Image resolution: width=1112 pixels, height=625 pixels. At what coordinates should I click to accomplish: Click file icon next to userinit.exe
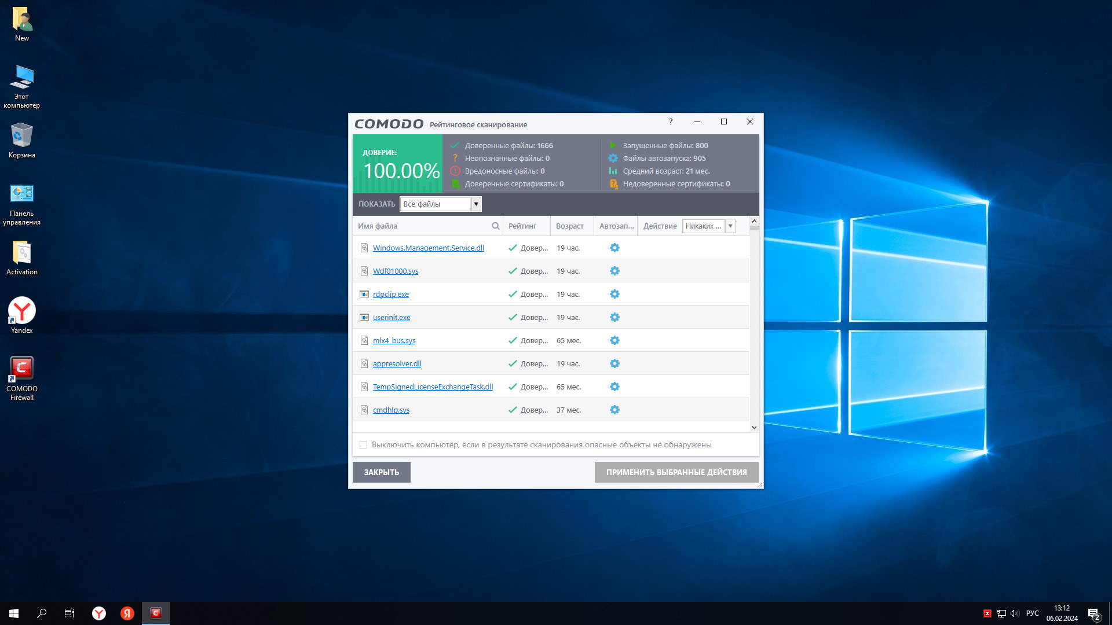point(364,317)
